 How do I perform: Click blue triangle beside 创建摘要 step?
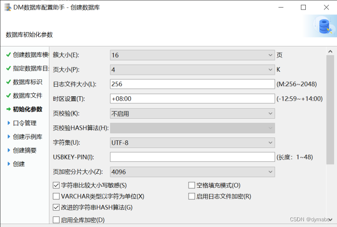click(9, 150)
